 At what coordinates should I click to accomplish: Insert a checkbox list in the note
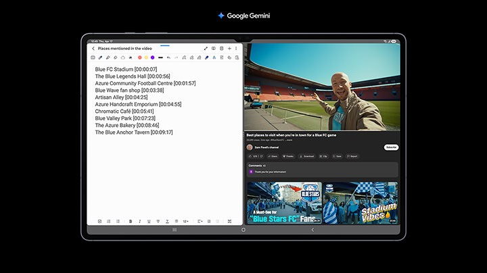pyautogui.click(x=99, y=221)
